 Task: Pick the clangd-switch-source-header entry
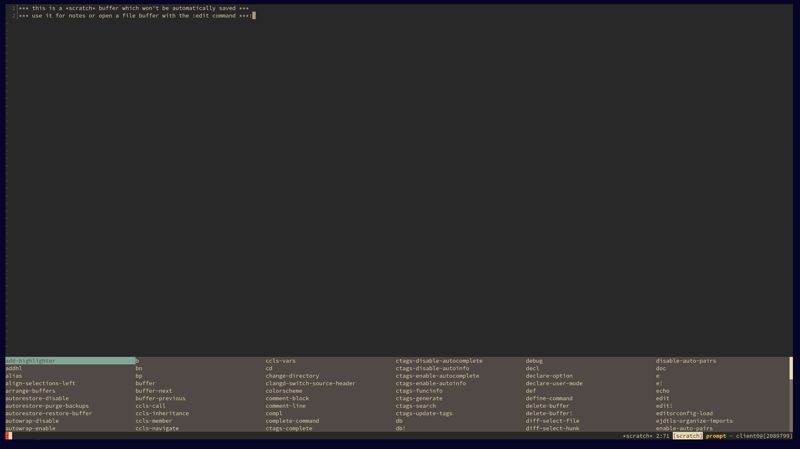tap(310, 383)
